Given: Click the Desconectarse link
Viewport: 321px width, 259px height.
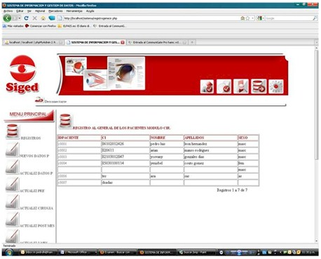Looking at the screenshot, I should click(55, 102).
